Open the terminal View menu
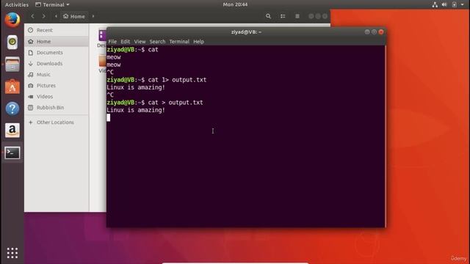The image size is (470, 264). (140, 42)
